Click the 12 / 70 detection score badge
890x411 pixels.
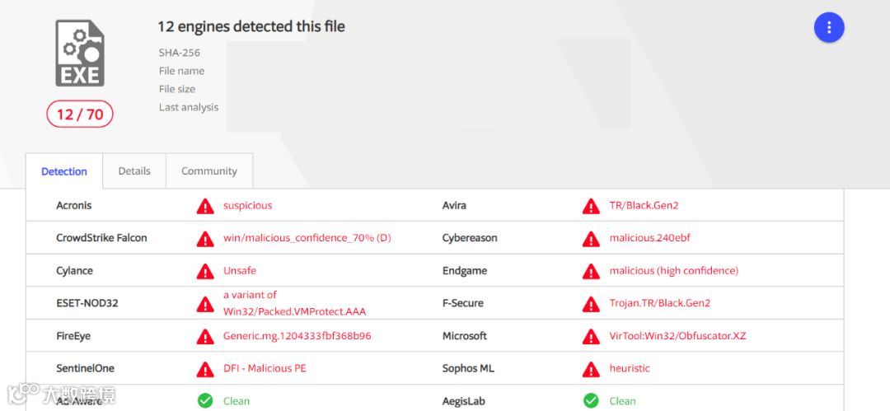click(79, 114)
